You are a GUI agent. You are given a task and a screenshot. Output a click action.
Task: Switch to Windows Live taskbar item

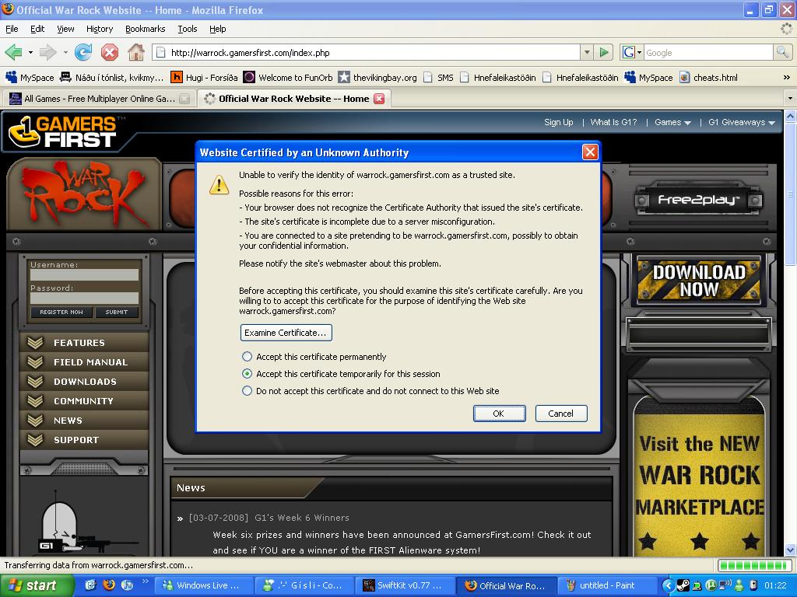203,585
